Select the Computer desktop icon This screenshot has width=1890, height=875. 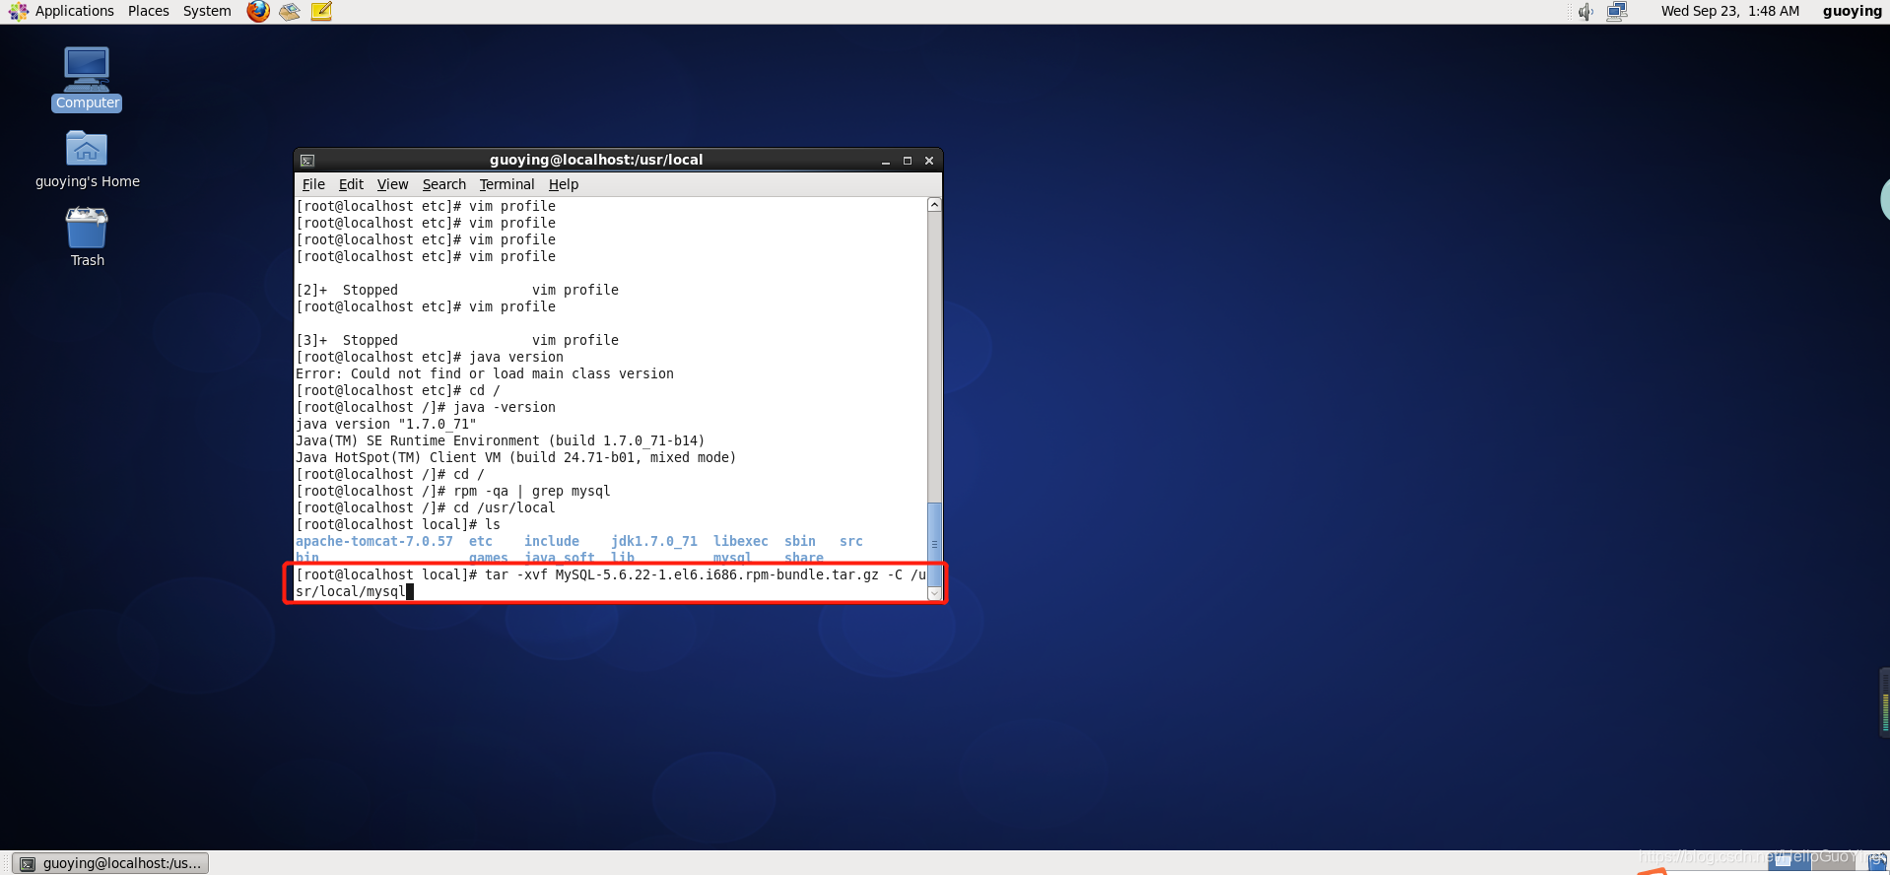click(87, 79)
